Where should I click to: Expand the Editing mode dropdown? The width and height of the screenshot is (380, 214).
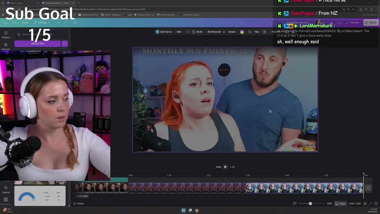tap(42, 23)
